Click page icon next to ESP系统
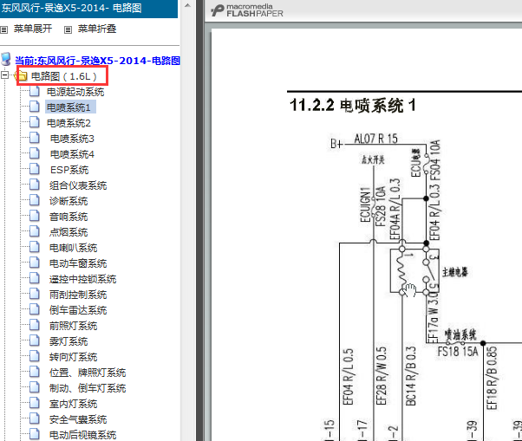The image size is (522, 441). pos(35,169)
